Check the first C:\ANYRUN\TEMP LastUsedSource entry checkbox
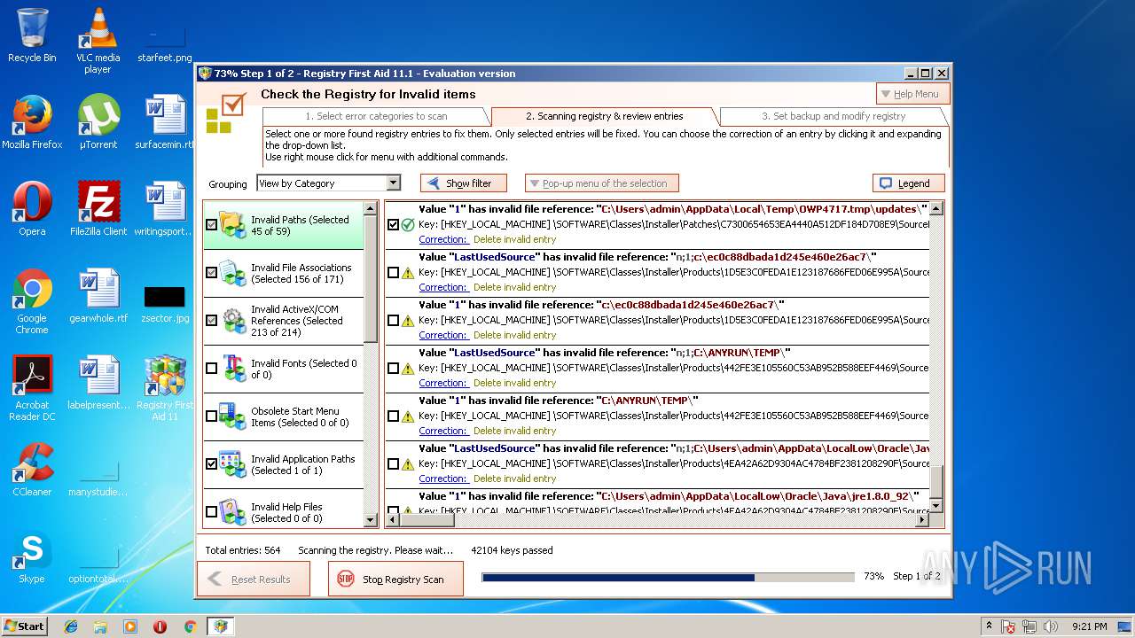 click(393, 369)
